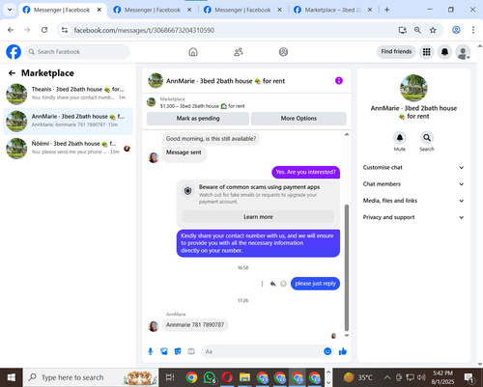This screenshot has height=387, width=483.
Task: Open File Explorer from the taskbar
Action: [x=244, y=377]
